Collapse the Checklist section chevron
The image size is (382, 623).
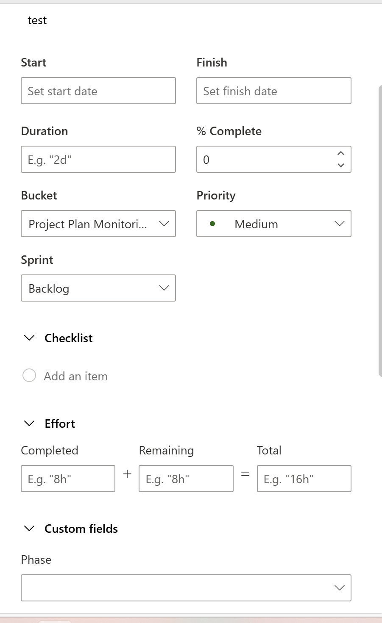click(29, 338)
